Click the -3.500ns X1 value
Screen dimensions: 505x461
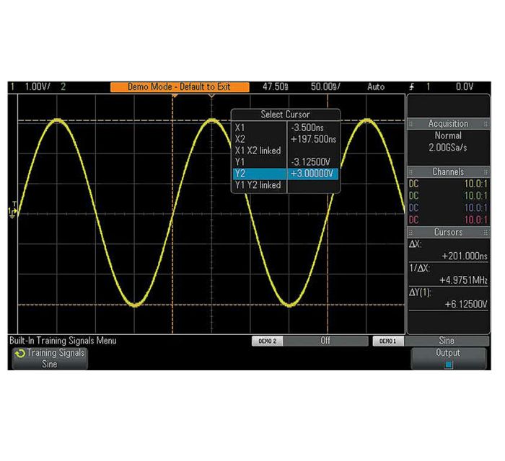(x=307, y=127)
